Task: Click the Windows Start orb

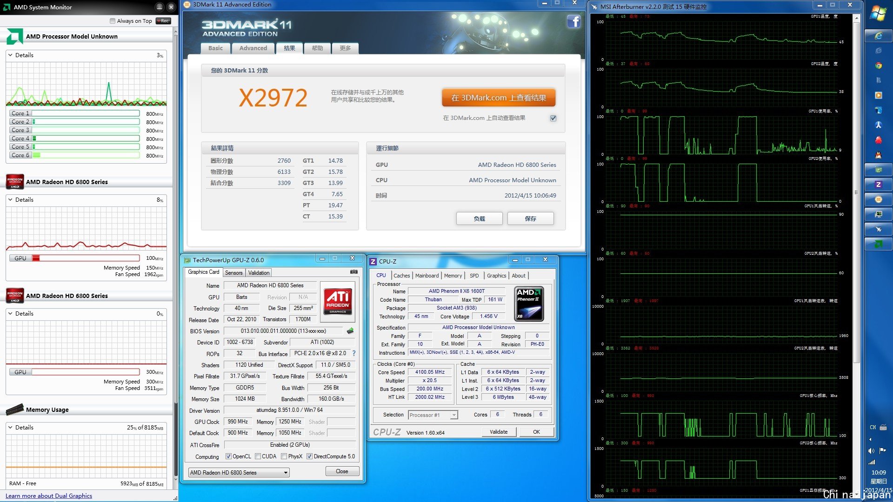Action: 878,13
